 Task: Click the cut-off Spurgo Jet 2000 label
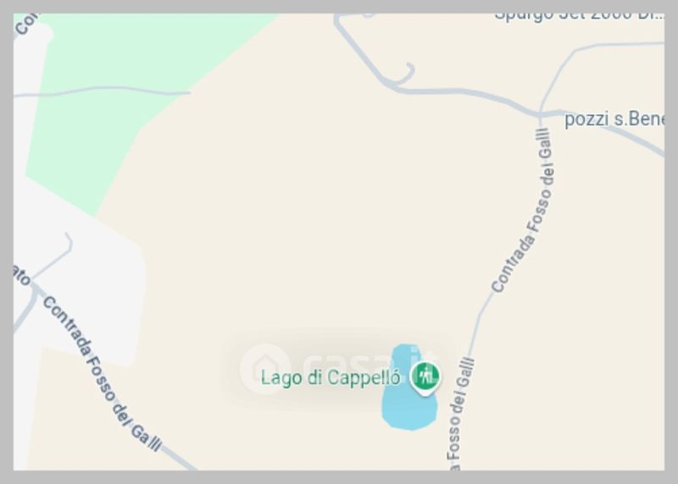(580, 16)
